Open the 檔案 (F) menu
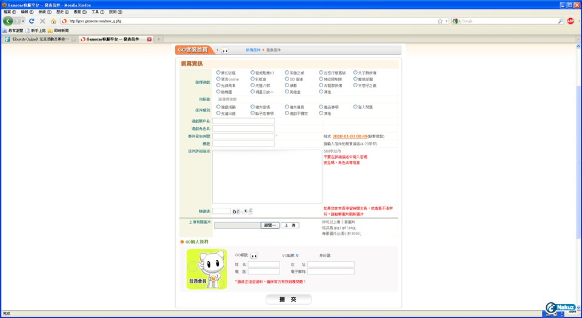 click(x=10, y=12)
